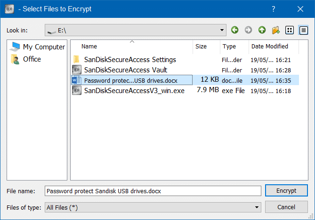Create a new folder with the folder-plus icon
The width and height of the screenshot is (315, 220).
(275, 30)
